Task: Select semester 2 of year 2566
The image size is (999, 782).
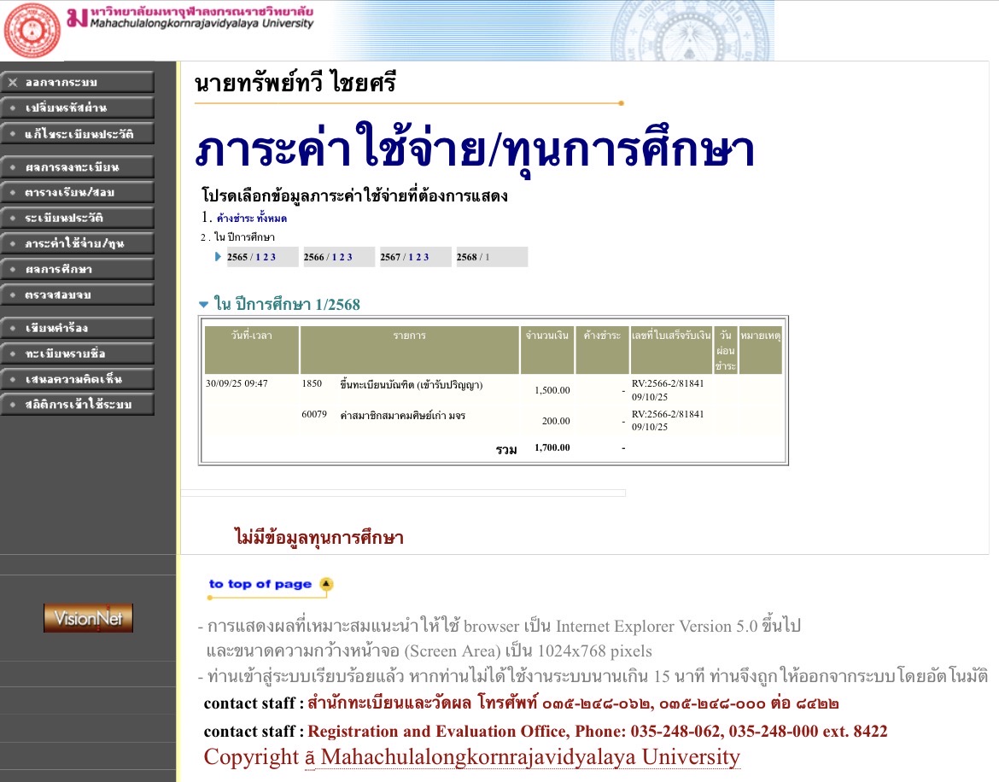Action: [x=341, y=257]
